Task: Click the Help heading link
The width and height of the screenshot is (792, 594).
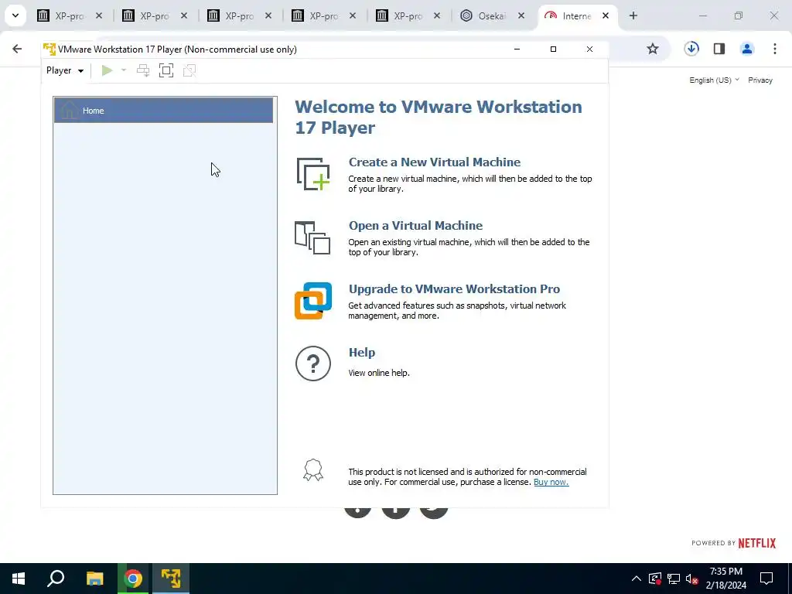Action: point(362,352)
